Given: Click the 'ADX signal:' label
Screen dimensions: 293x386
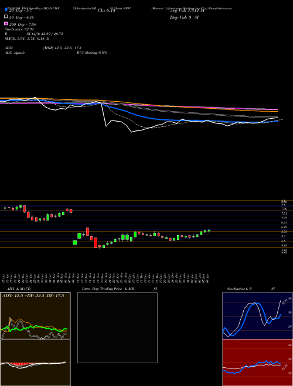Looking at the screenshot, I should tap(14, 53).
